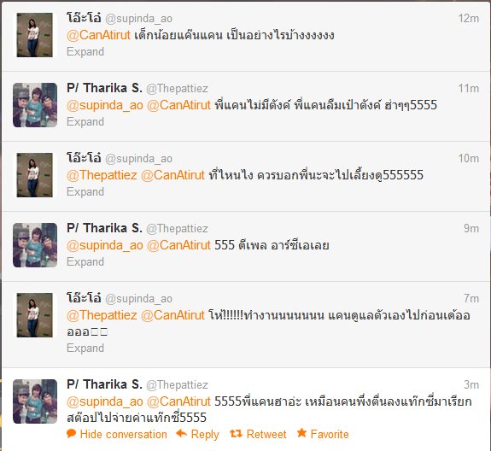Click the Reply arrow icon
Viewport: 491px width, 451px height.
click(x=181, y=434)
